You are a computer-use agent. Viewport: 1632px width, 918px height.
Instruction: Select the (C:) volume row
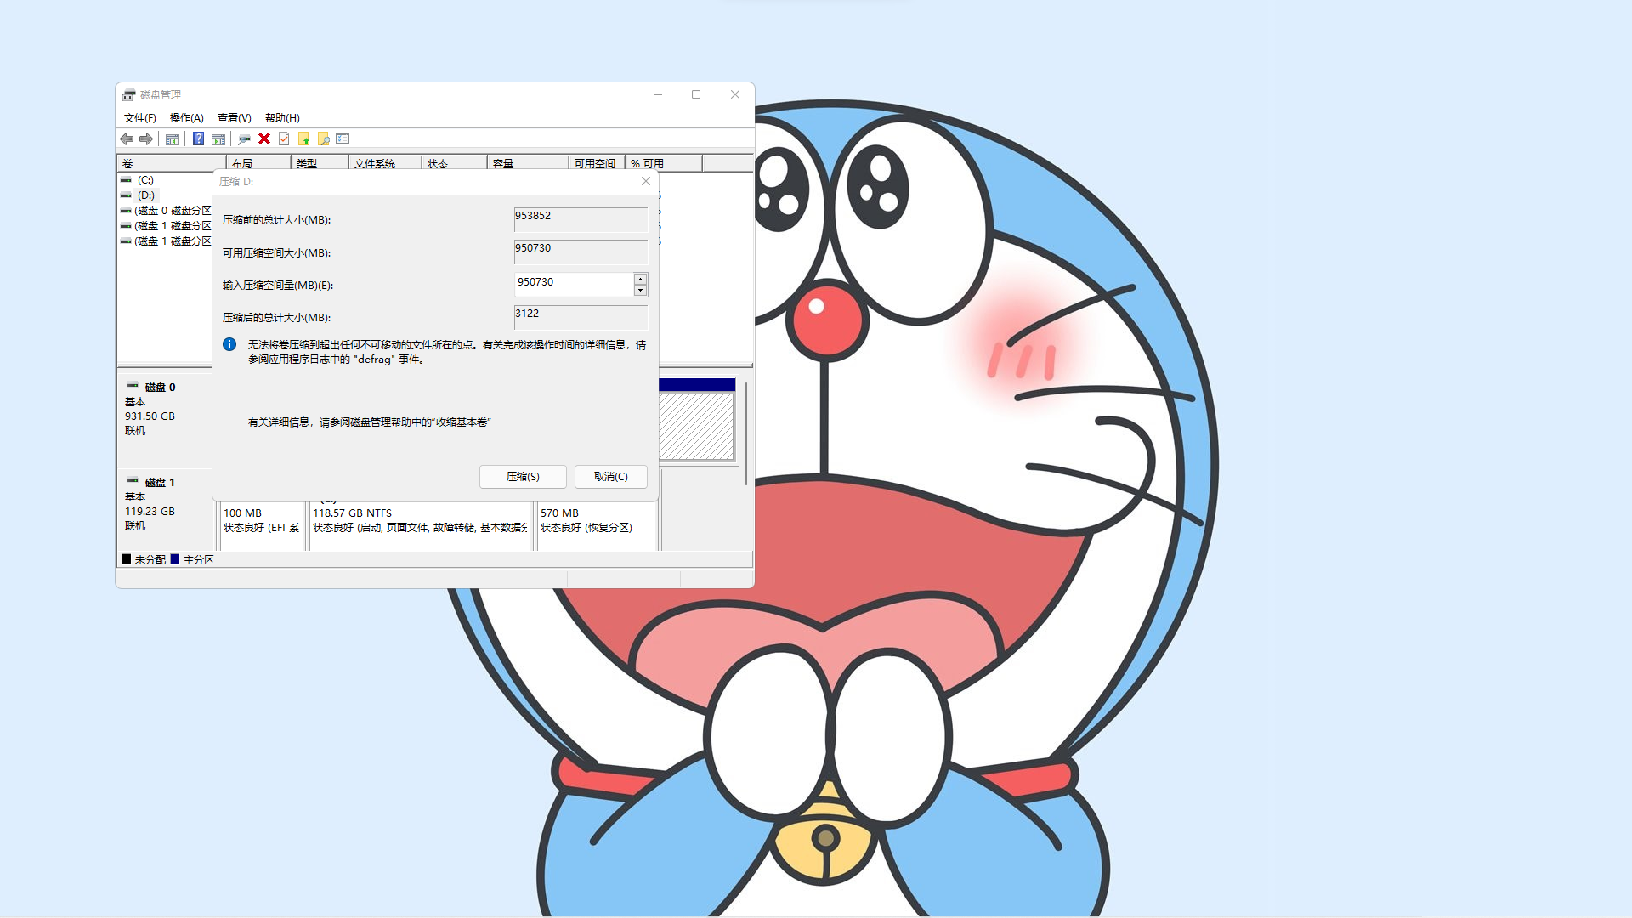click(x=145, y=180)
